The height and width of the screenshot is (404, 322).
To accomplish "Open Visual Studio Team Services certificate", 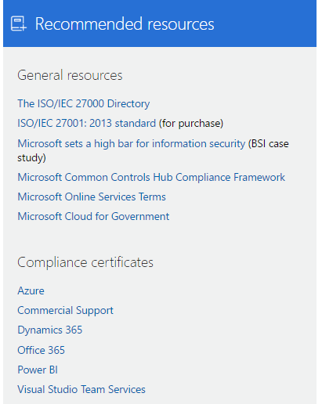I will coord(81,389).
